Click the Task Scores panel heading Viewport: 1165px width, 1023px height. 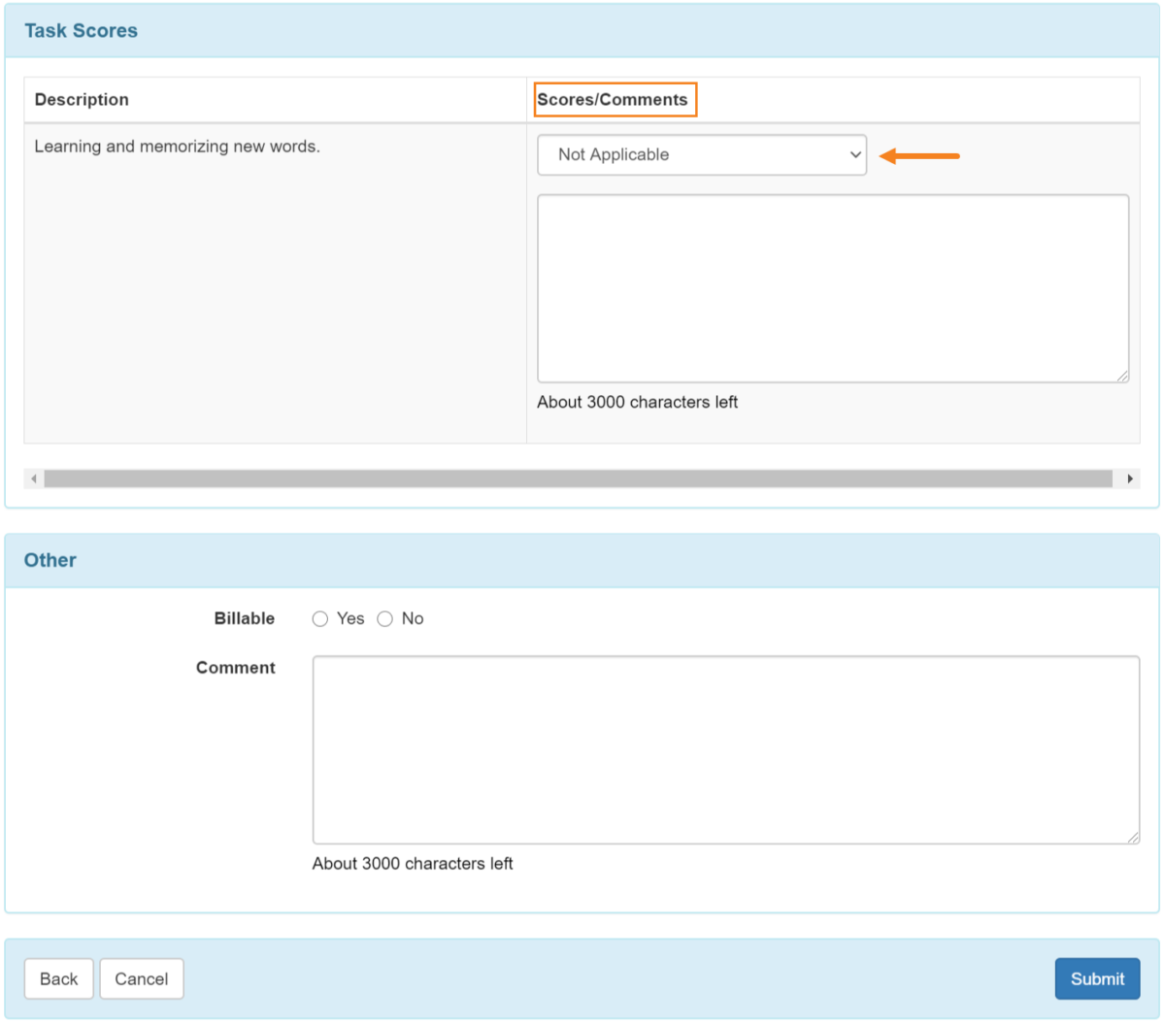(82, 31)
